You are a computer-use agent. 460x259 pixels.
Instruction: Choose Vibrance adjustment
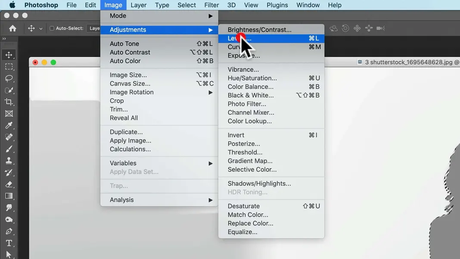point(271,69)
